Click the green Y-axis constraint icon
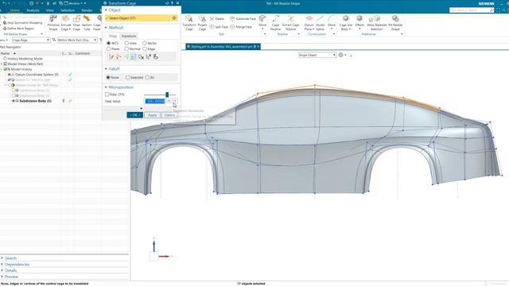The width and height of the screenshot is (509, 286). [126, 56]
